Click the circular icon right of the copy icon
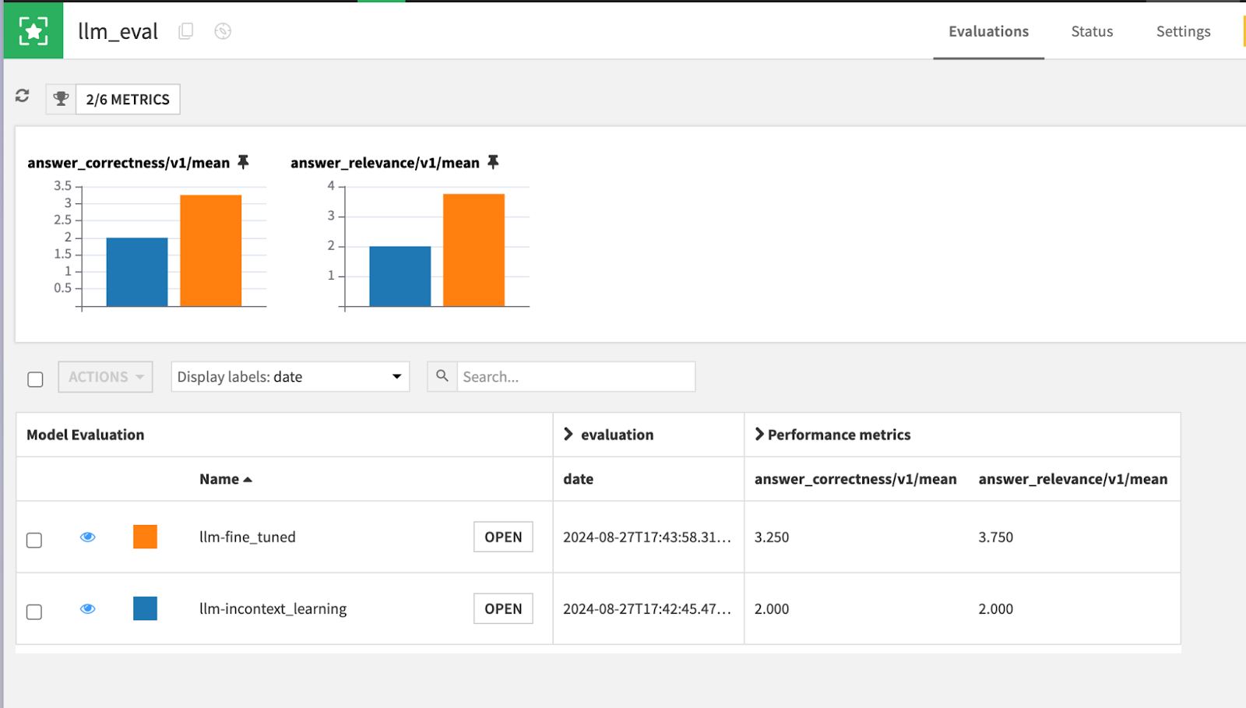 click(223, 31)
